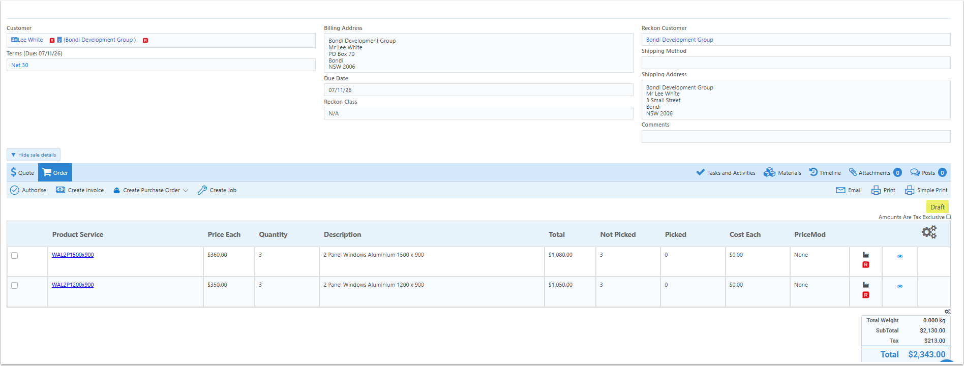
Task: Enable Amounts Are Tax Exclusive checkbox
Action: click(948, 217)
